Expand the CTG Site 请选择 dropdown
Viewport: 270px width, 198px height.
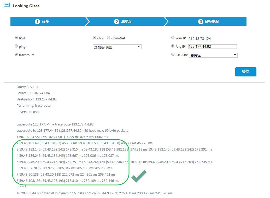(213, 55)
